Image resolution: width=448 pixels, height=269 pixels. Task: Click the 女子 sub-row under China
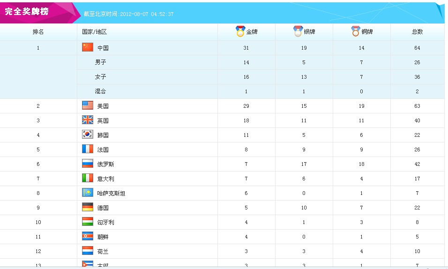pos(100,77)
